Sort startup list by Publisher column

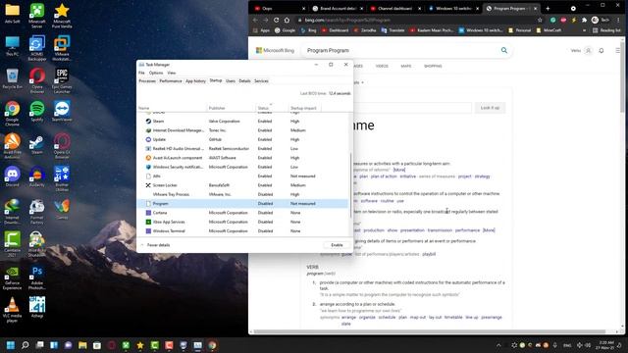pos(232,108)
